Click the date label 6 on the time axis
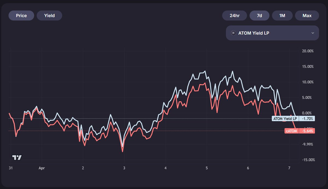This screenshot has height=189, width=328. click(x=248, y=168)
